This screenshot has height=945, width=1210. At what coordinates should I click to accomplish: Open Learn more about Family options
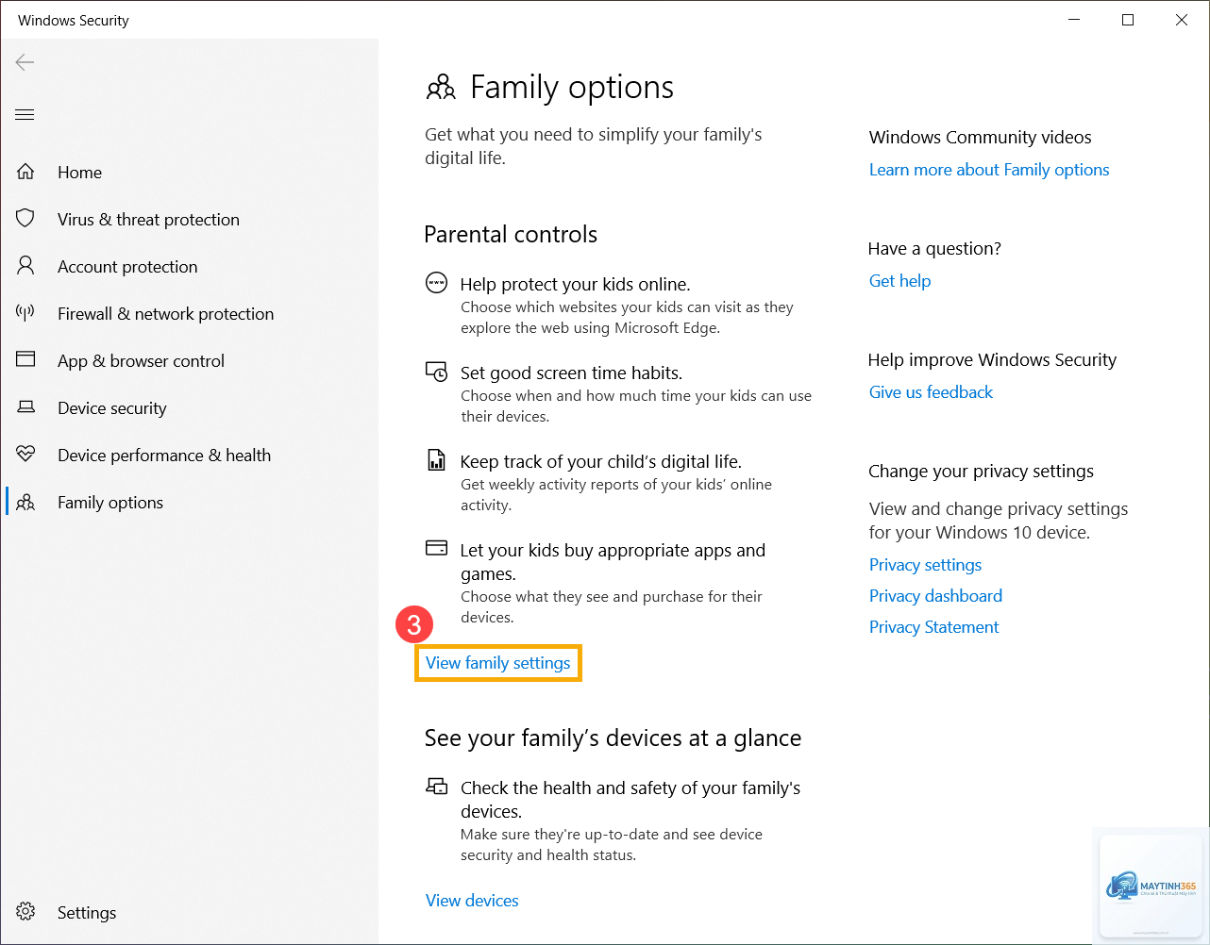tap(989, 170)
